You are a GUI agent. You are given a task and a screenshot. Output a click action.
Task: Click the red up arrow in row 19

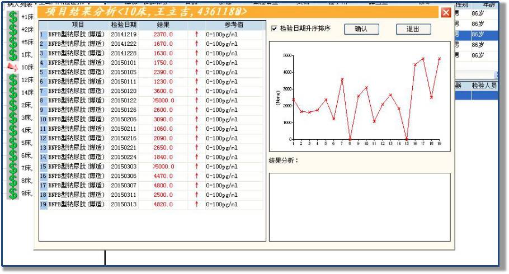(x=196, y=205)
